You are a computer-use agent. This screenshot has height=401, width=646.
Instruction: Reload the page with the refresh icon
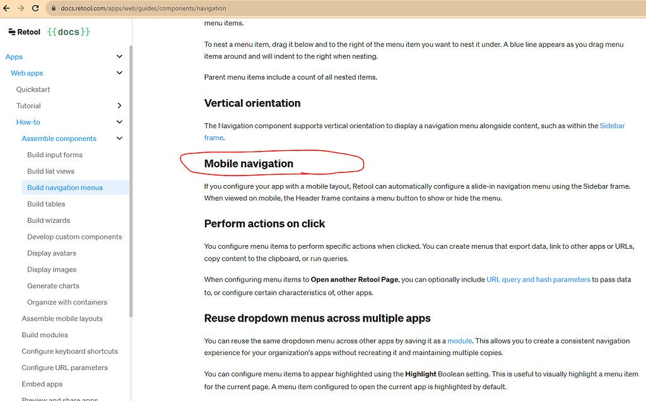(x=35, y=8)
